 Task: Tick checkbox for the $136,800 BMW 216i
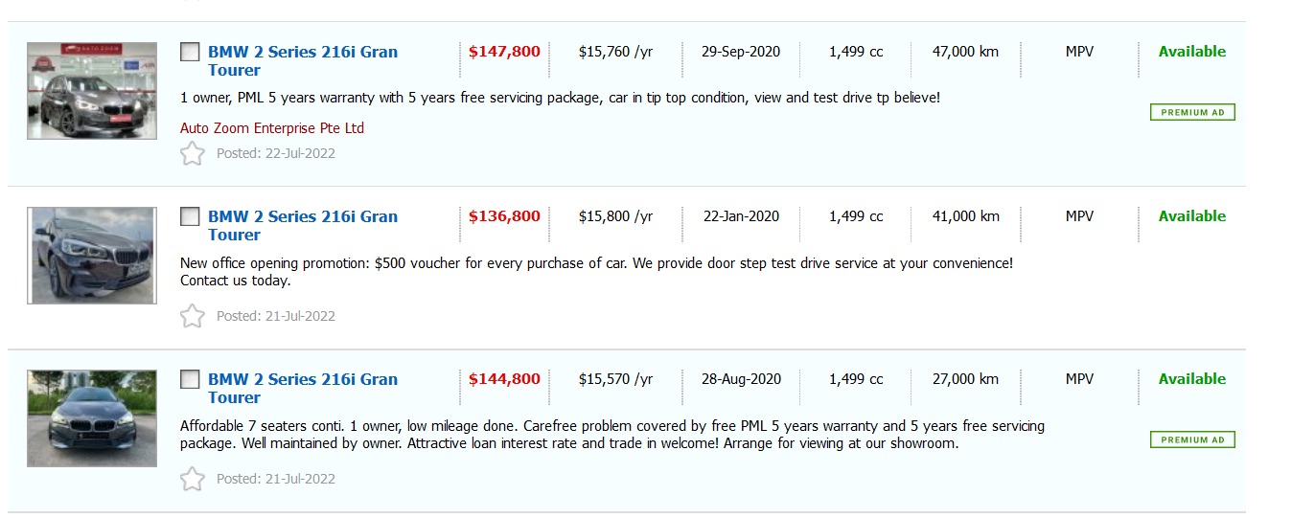coord(190,216)
